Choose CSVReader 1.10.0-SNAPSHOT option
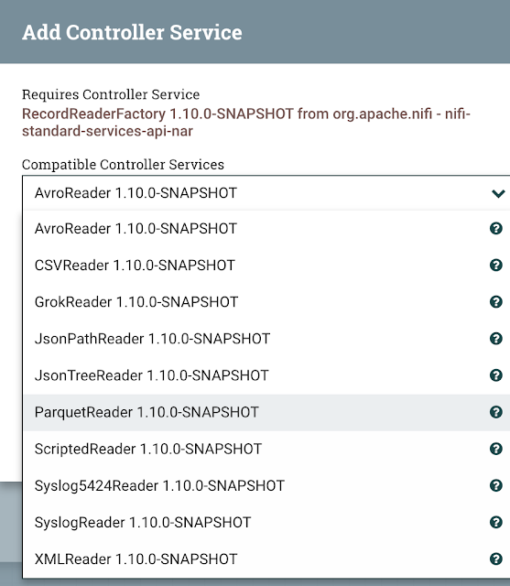This screenshot has width=510, height=586. pos(266,265)
